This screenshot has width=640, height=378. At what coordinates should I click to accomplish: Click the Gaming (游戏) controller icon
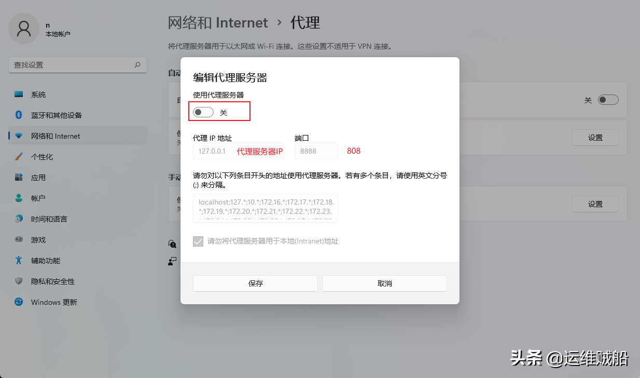pos(19,240)
